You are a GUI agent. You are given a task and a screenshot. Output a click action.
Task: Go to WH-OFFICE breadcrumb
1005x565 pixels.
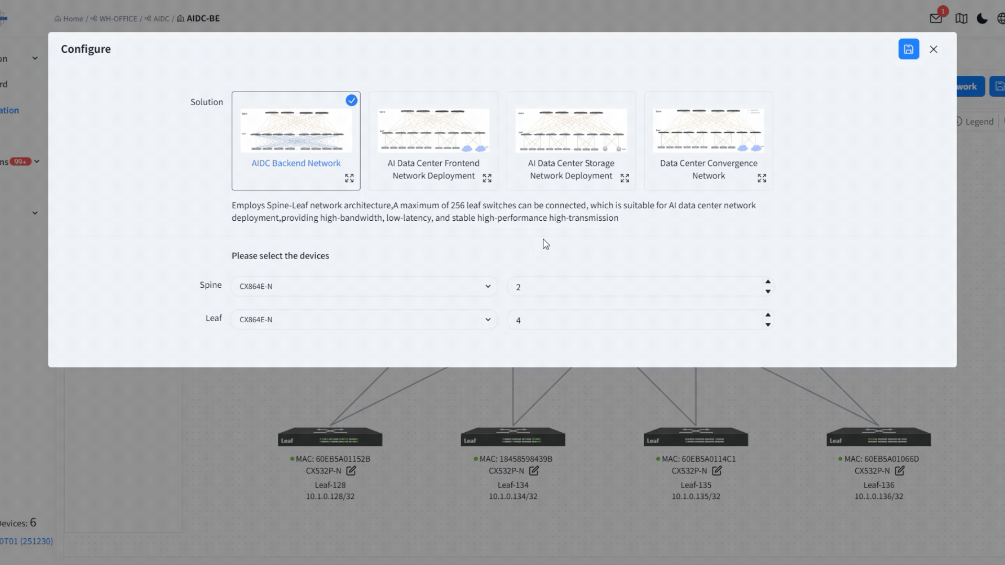(118, 19)
